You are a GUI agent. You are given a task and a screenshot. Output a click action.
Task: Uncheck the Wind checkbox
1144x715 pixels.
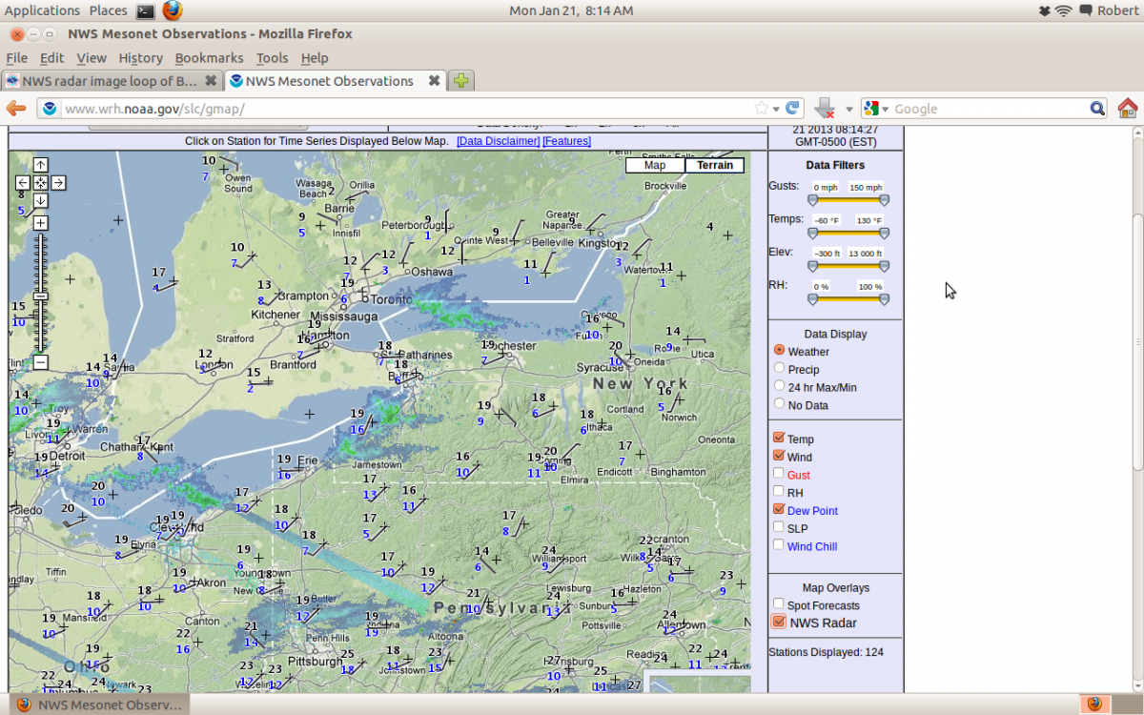(x=779, y=456)
